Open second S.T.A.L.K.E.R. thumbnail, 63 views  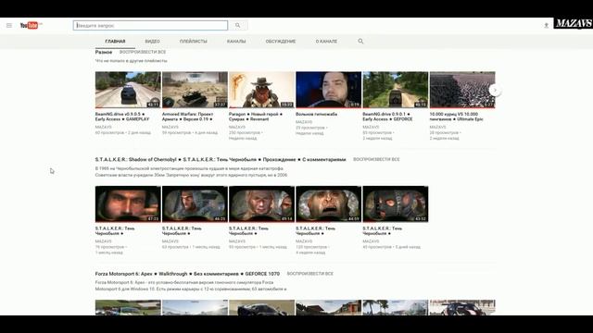tap(195, 203)
